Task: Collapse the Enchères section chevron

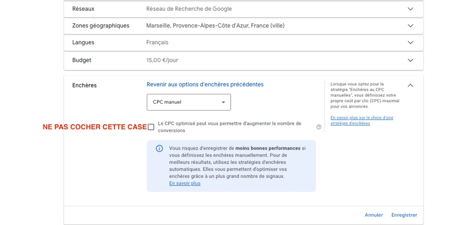Action: click(410, 85)
